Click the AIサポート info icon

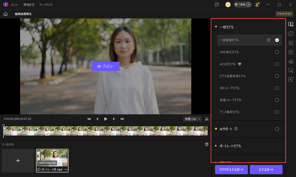(236, 129)
